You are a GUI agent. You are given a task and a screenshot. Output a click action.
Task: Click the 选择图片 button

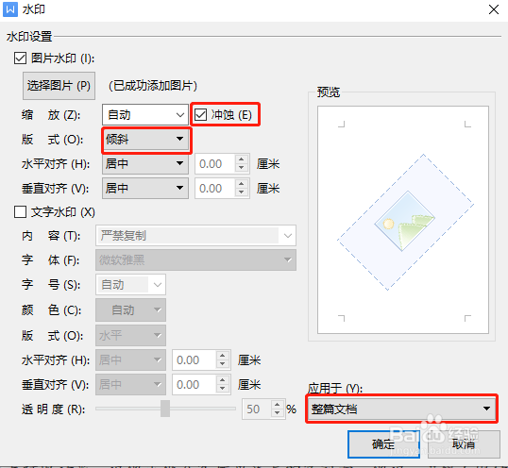click(59, 86)
